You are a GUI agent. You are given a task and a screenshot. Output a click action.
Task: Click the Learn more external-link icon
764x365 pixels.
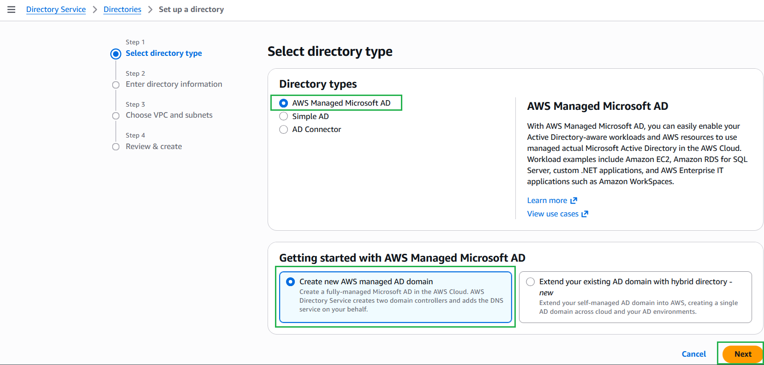(x=574, y=201)
